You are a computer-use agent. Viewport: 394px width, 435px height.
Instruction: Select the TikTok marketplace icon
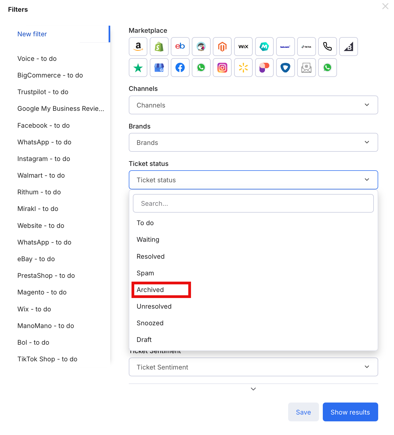coord(306,47)
